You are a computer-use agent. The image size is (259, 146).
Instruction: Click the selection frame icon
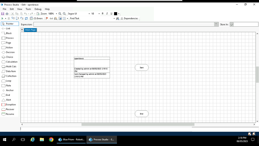(x=64, y=18)
